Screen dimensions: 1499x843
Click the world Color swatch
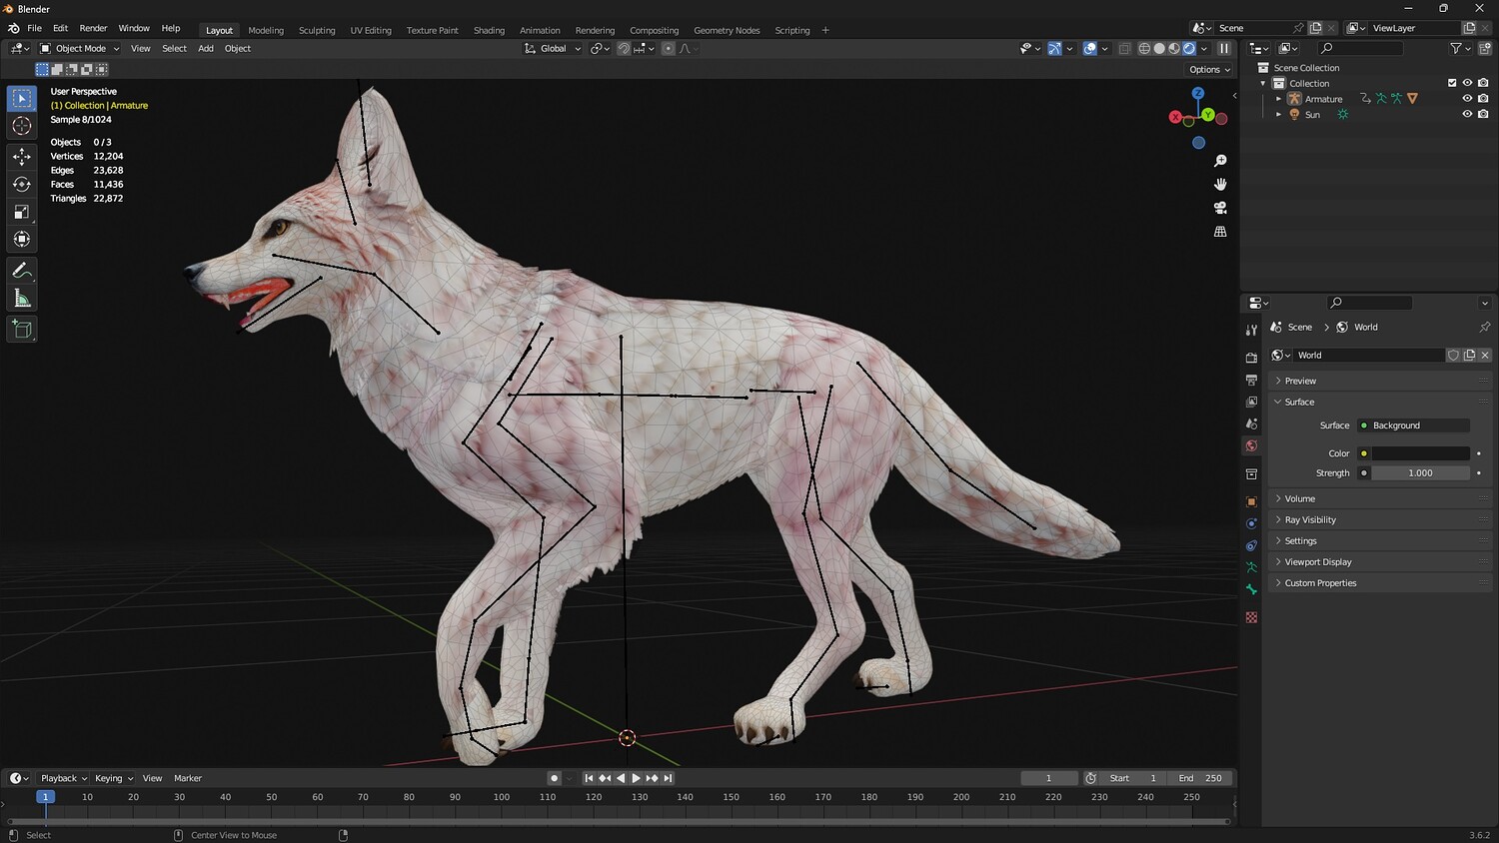[1420, 453]
